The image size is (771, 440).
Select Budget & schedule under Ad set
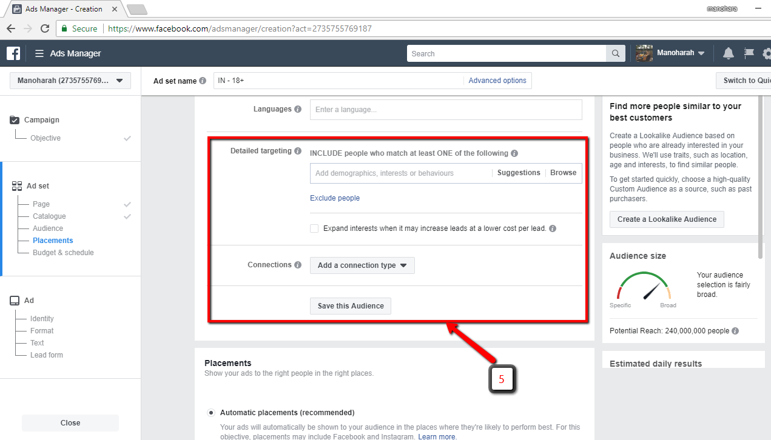(x=63, y=253)
